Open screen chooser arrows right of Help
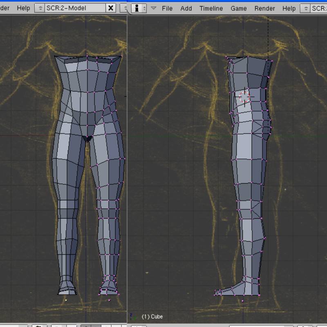 click(x=305, y=9)
